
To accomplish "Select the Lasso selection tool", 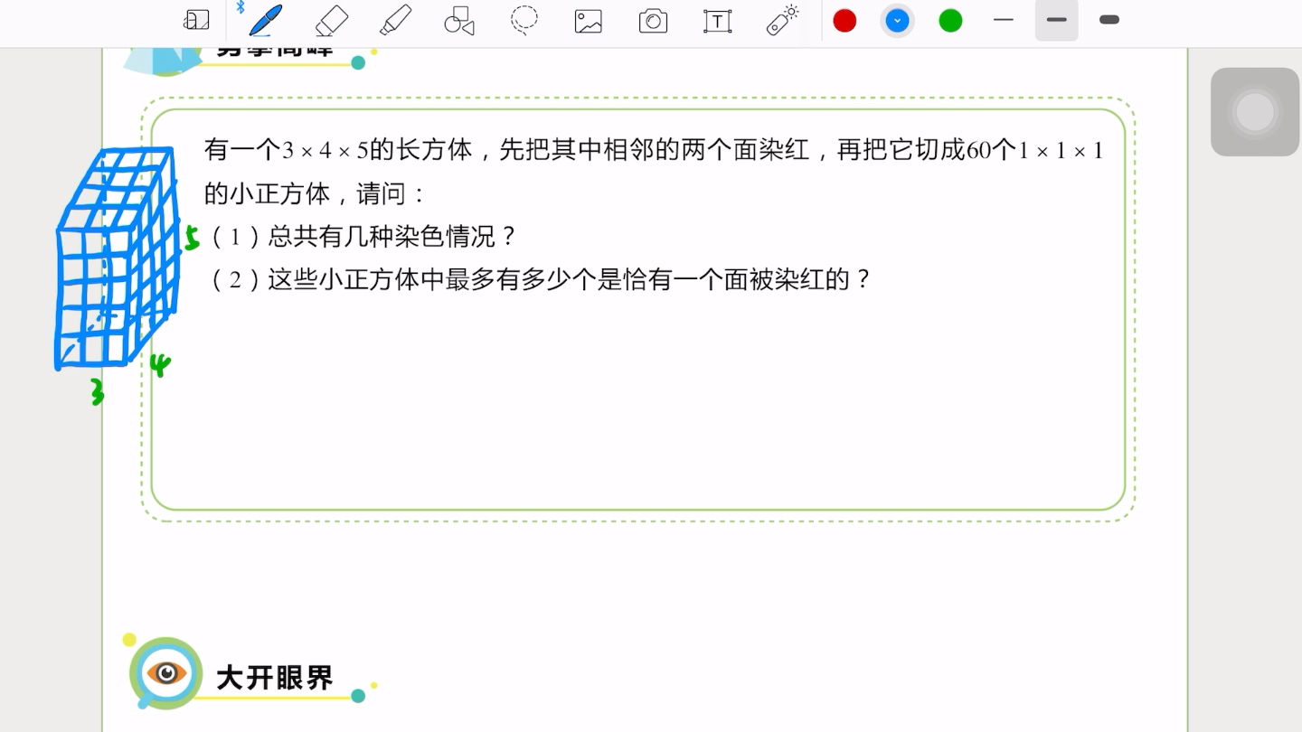I will [524, 21].
